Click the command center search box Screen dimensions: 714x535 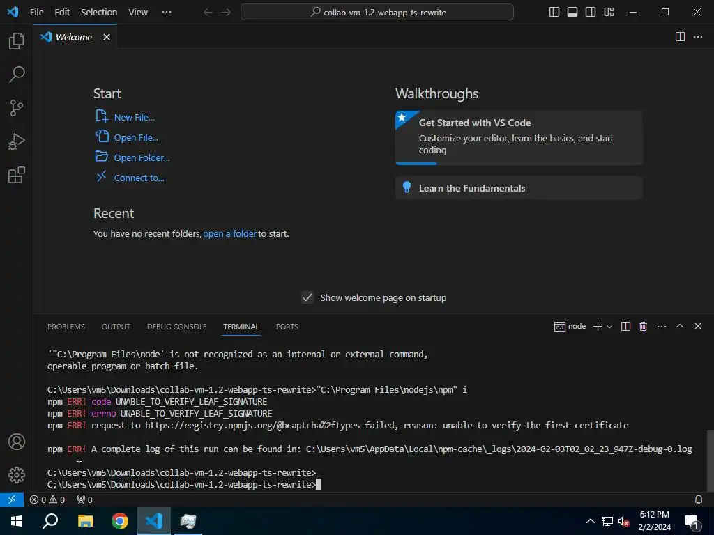click(x=377, y=13)
